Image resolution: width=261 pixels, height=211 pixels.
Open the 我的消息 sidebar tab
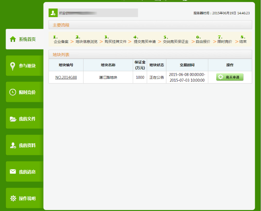point(25,172)
